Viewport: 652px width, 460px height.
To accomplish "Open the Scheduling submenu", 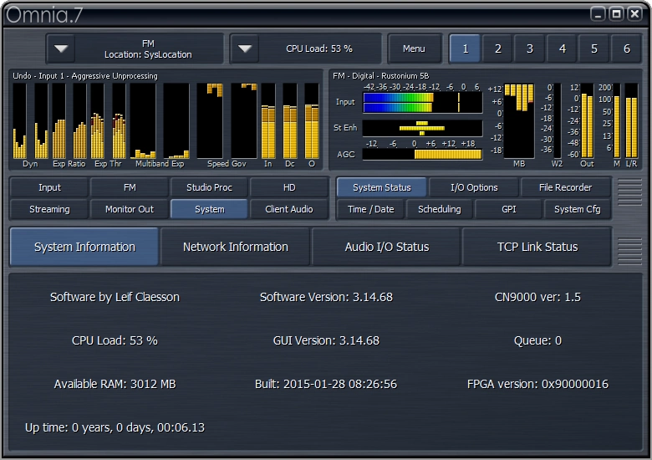I will click(440, 209).
